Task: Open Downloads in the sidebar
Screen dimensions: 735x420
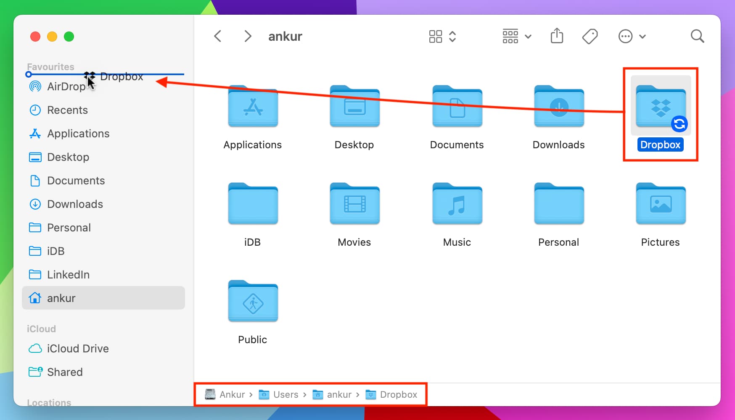Action: (103, 204)
